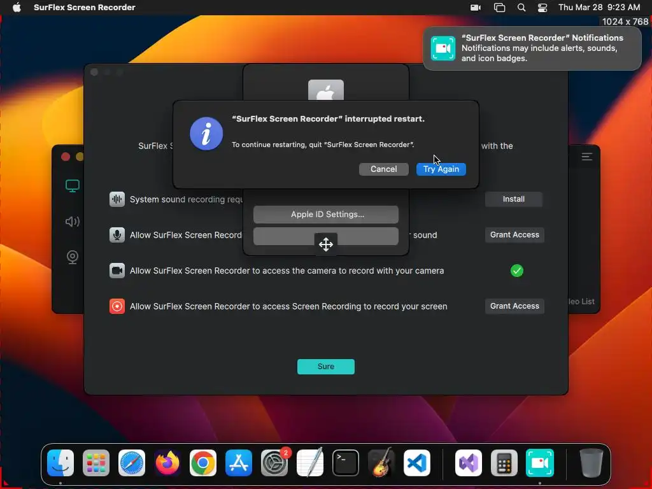Click the system sound waveform icon
Screen dimensions: 652x489
(117, 199)
